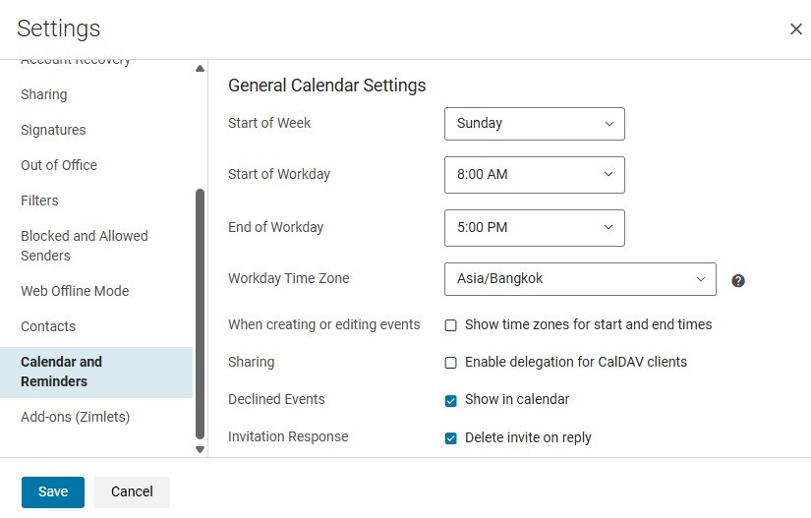Enable Show time zones for start and end times
This screenshot has width=811, height=518.
click(451, 325)
